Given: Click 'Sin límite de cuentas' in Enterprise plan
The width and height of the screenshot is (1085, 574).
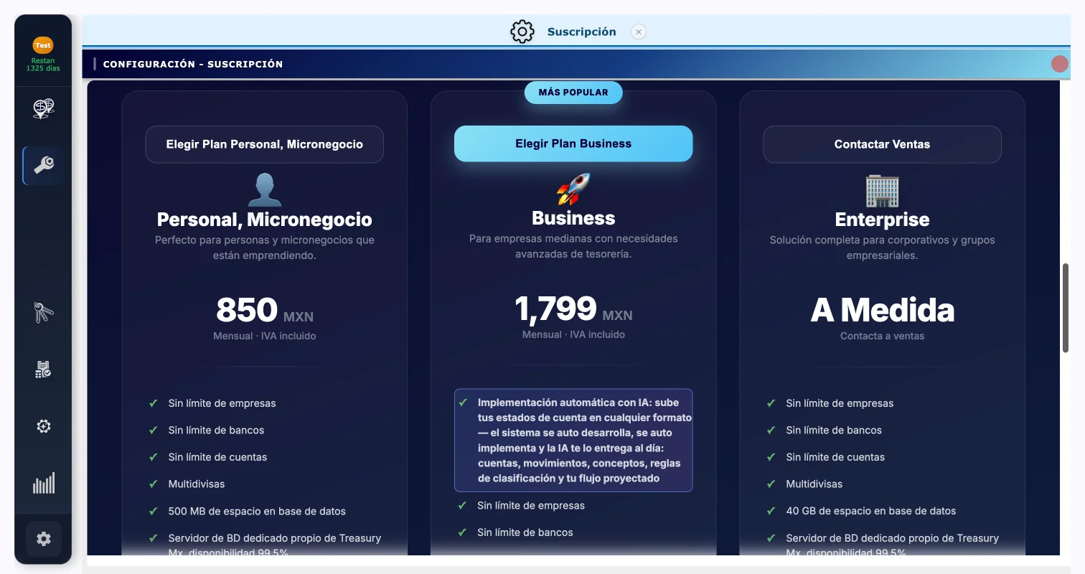Looking at the screenshot, I should tap(835, 457).
